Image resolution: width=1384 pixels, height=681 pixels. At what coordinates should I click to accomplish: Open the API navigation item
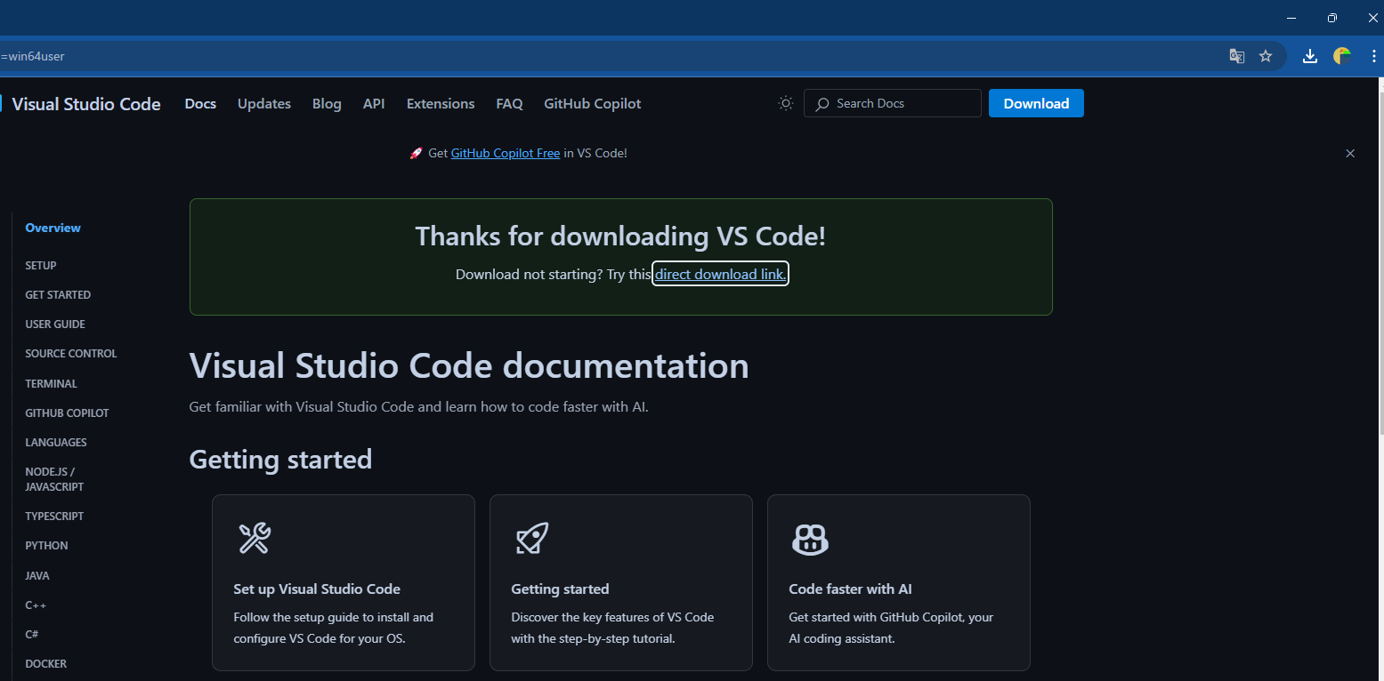(374, 104)
